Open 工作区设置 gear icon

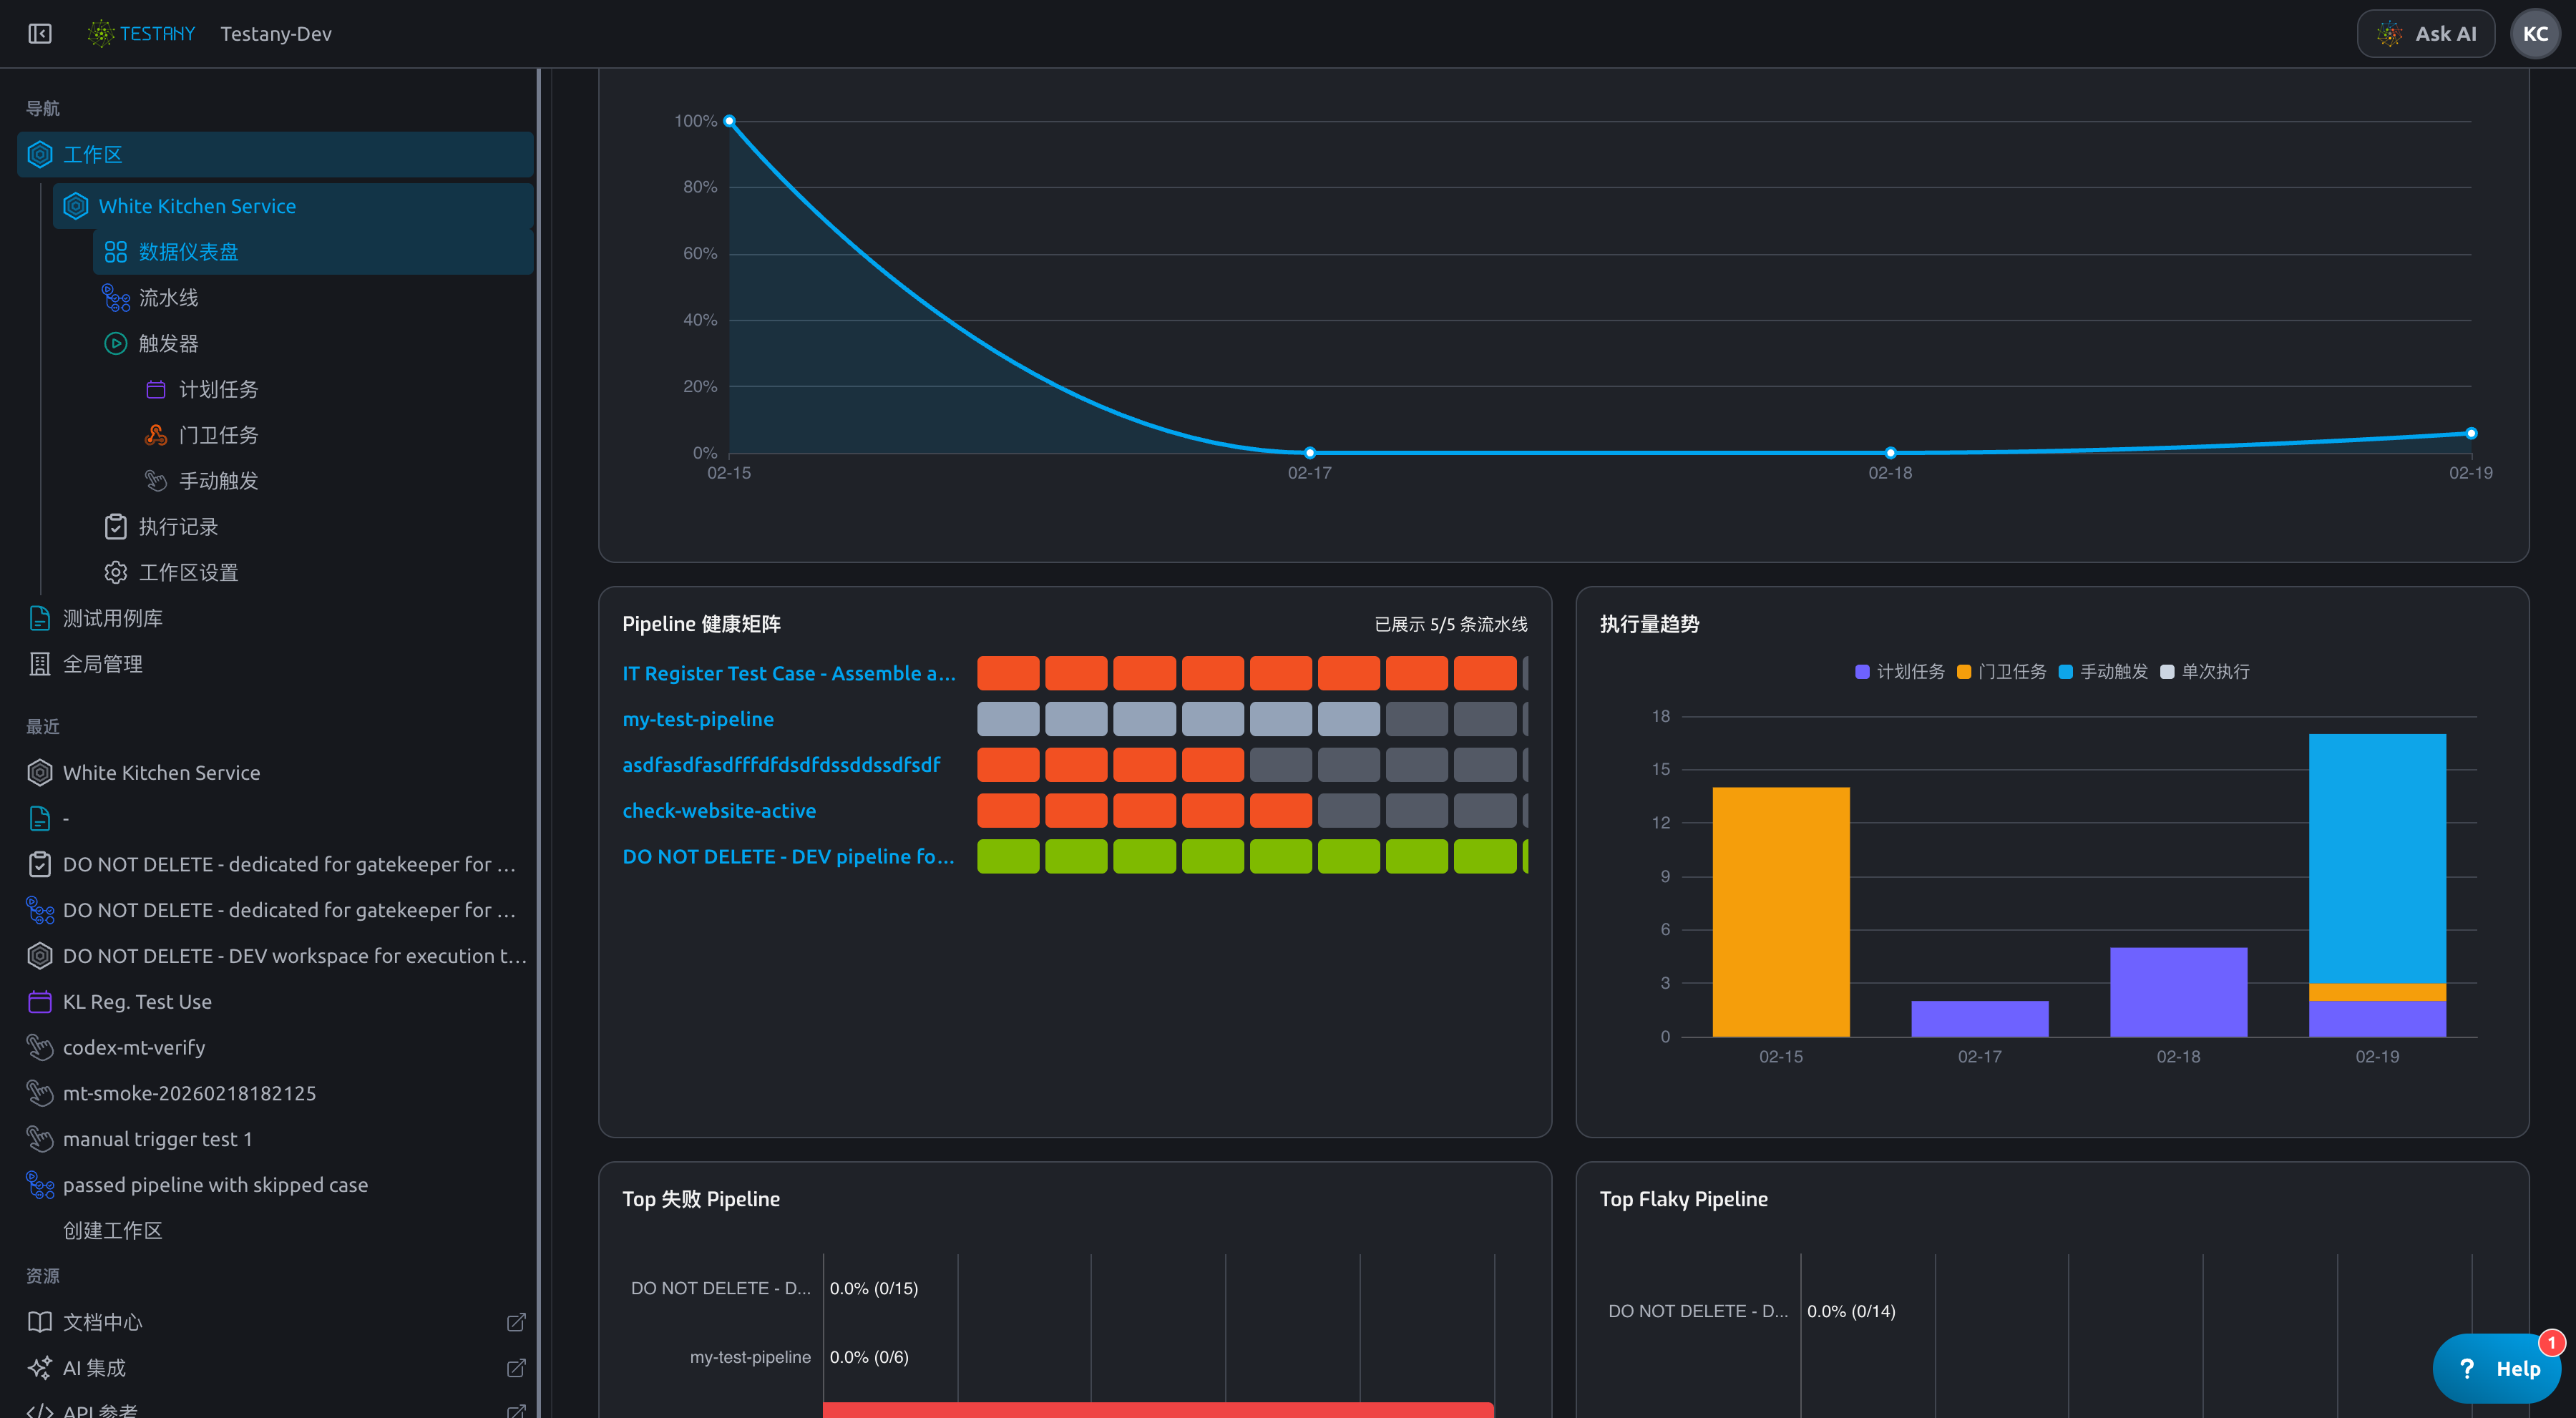point(116,572)
